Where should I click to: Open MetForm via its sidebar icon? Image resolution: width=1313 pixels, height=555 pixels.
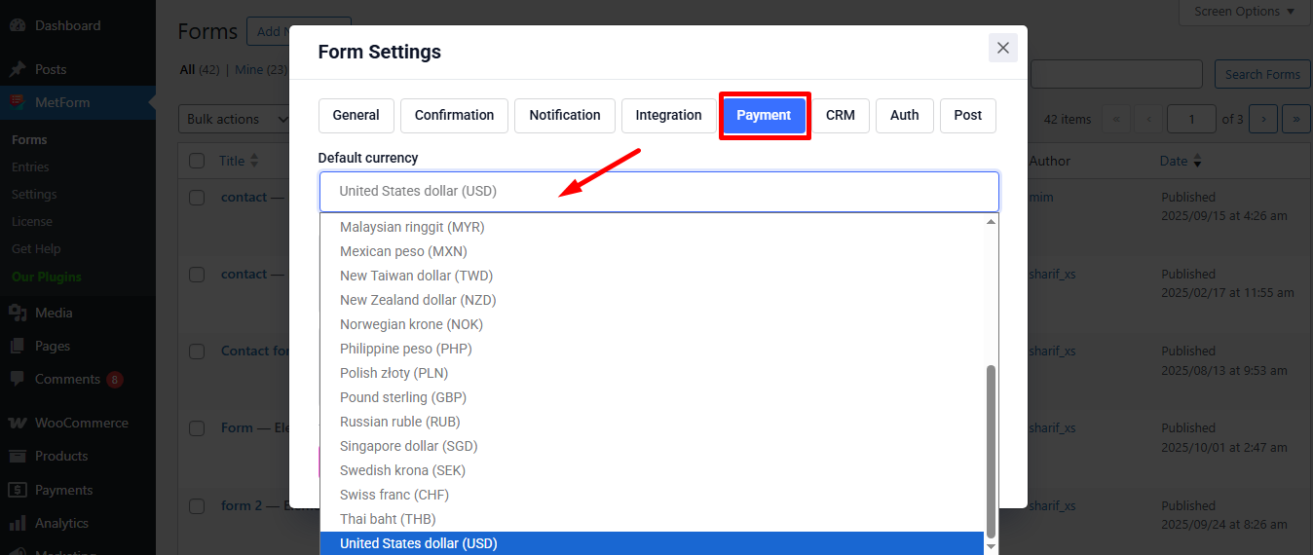pos(18,102)
